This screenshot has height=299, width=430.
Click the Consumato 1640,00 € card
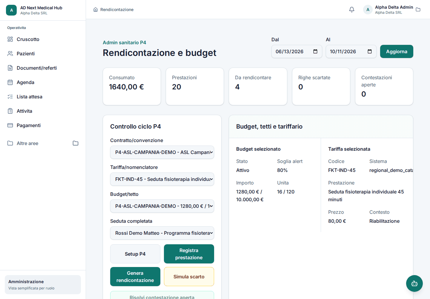click(132, 86)
